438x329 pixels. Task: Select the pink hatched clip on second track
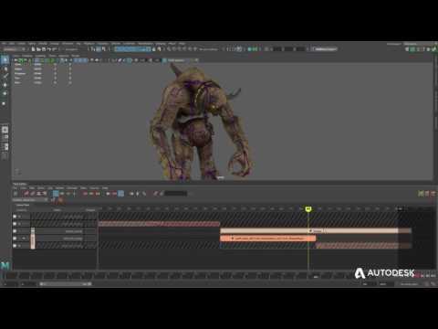tap(159, 224)
